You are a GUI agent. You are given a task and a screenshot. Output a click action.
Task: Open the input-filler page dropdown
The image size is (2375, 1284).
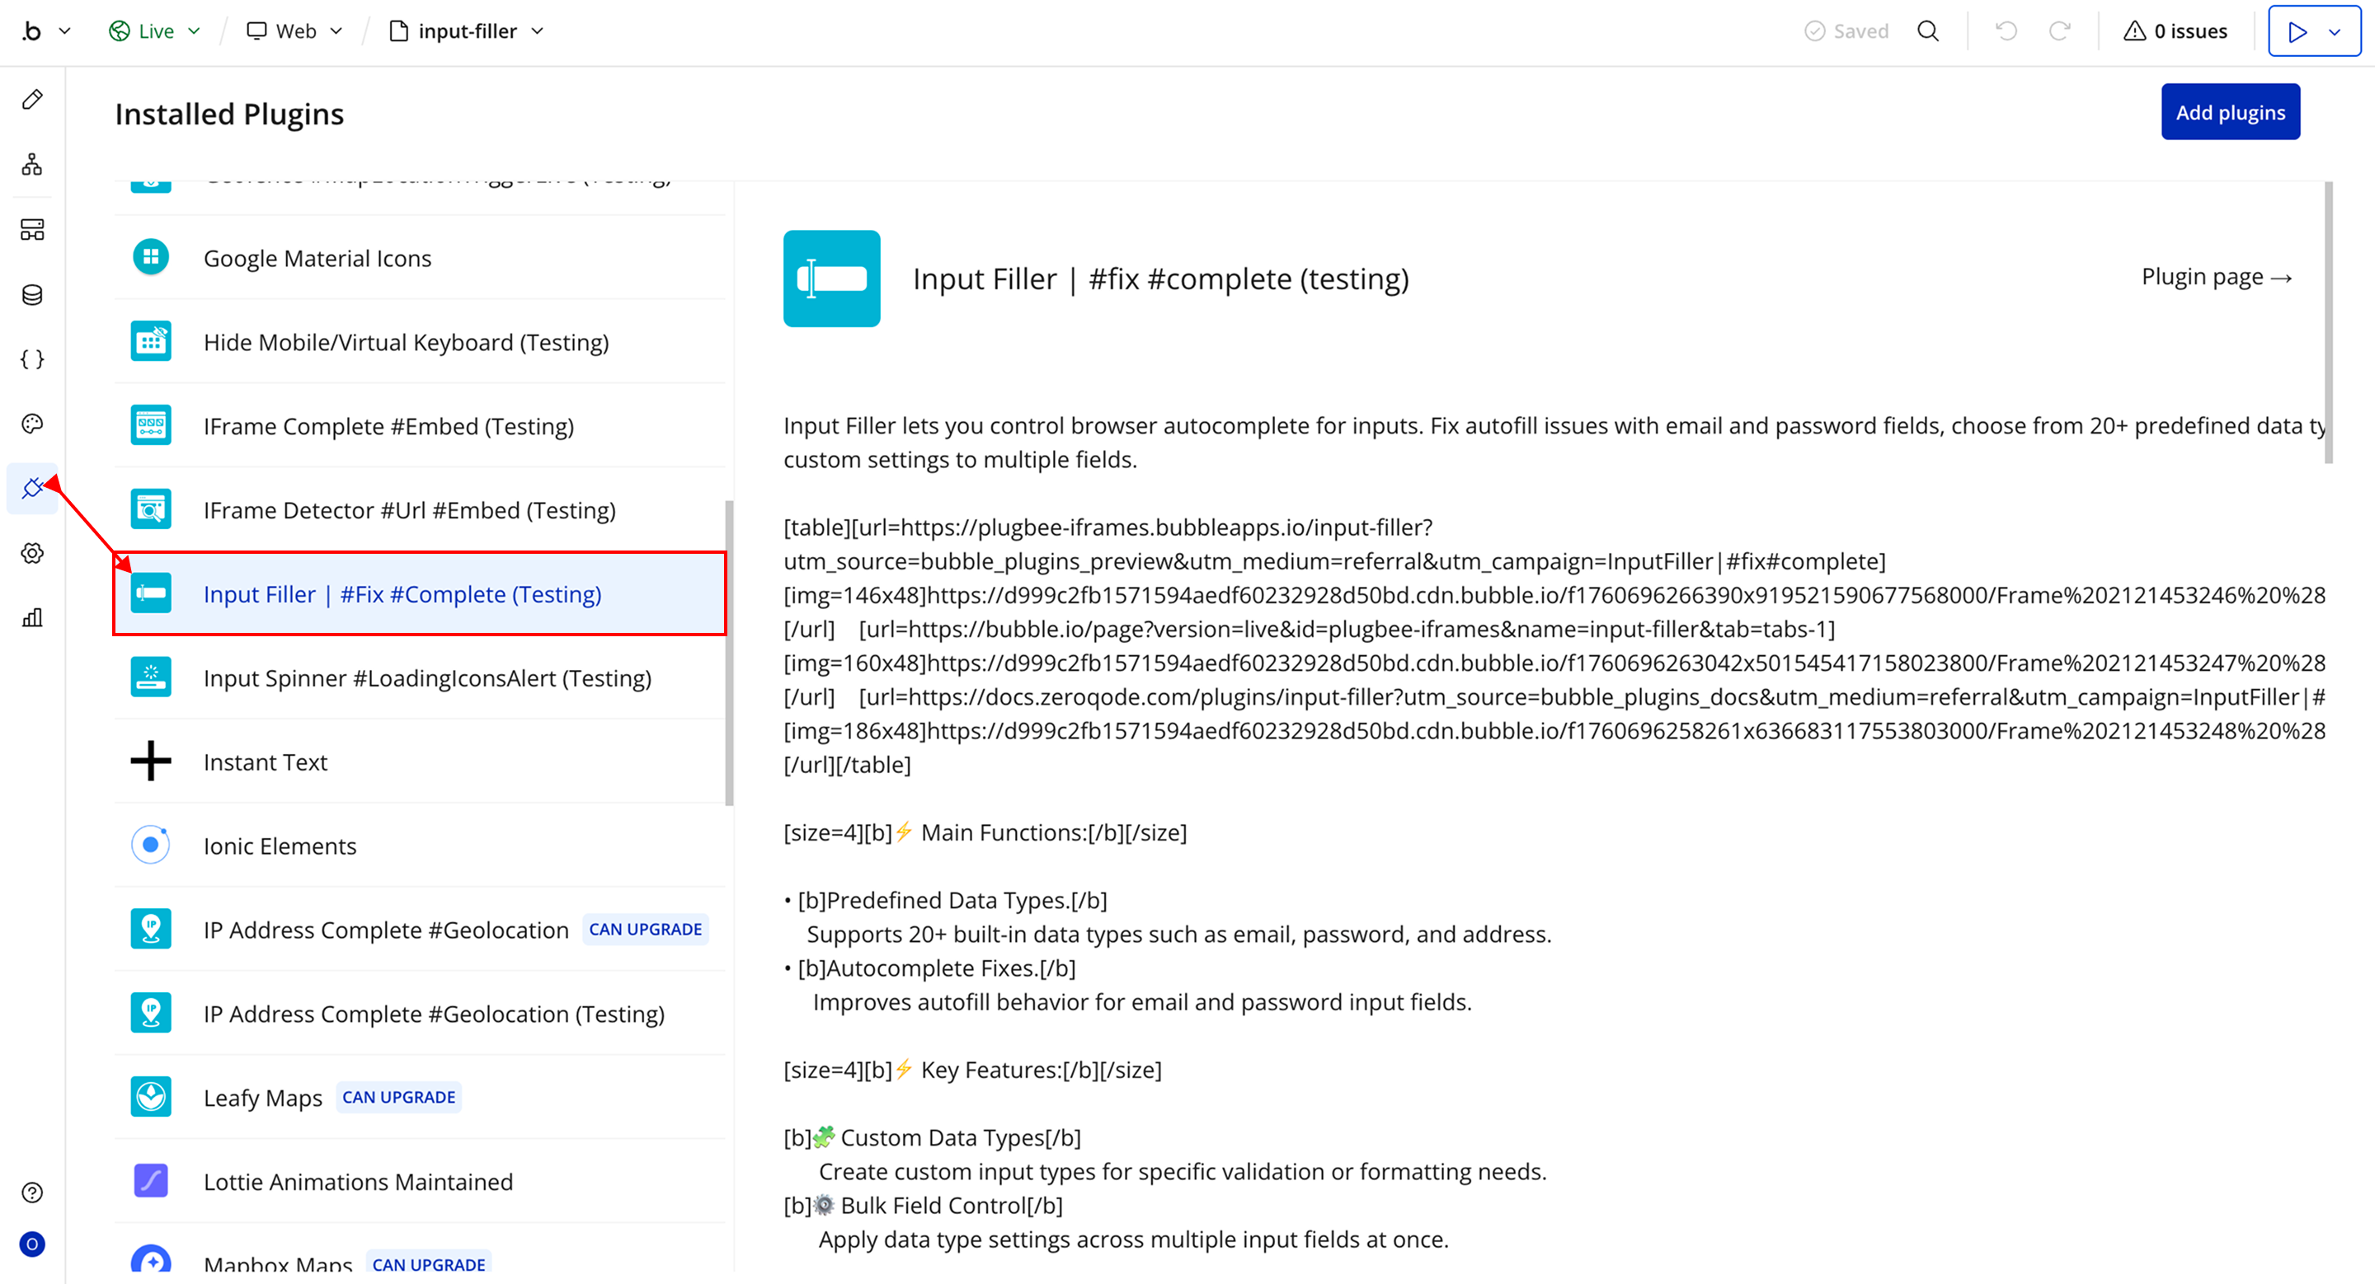468,31
